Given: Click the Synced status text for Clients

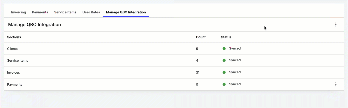Looking at the screenshot, I should click(x=235, y=49).
